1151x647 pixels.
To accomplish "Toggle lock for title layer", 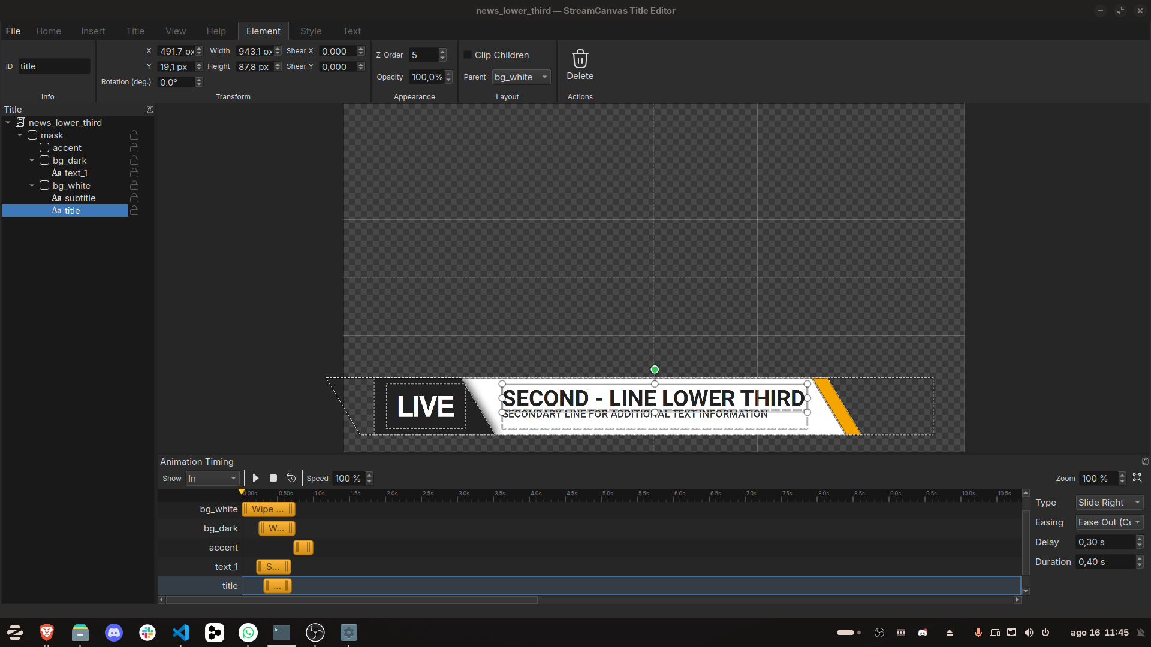I will (x=134, y=211).
